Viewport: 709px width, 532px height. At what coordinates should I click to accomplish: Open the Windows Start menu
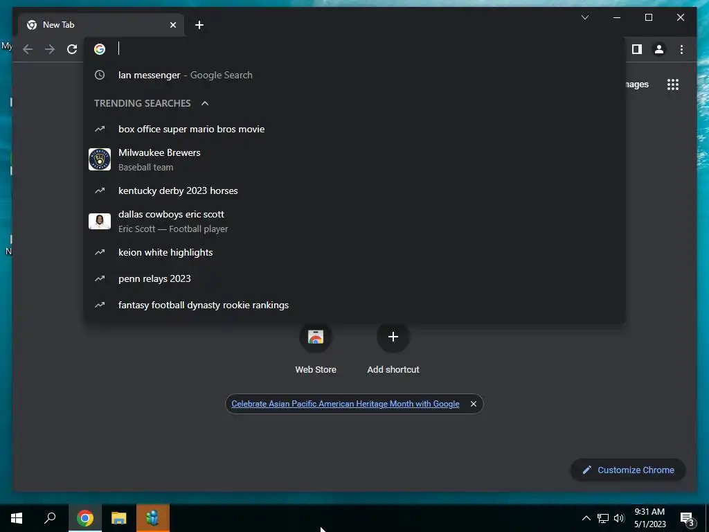(x=17, y=518)
